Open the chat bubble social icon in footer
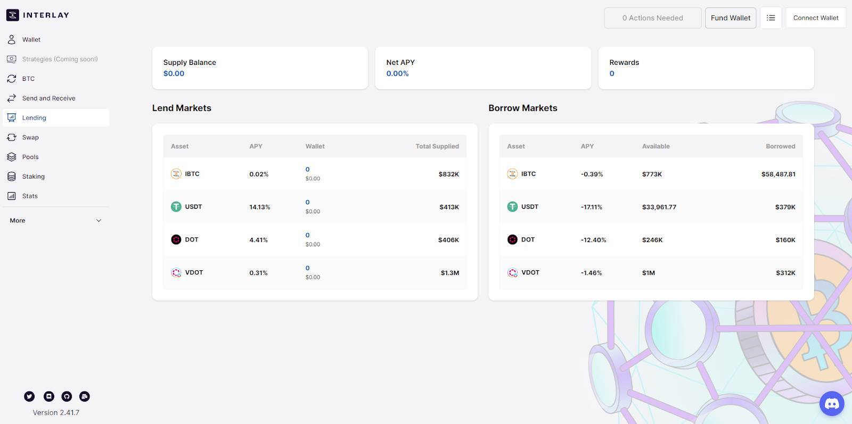Viewport: 852px width, 424px height. (x=48, y=396)
